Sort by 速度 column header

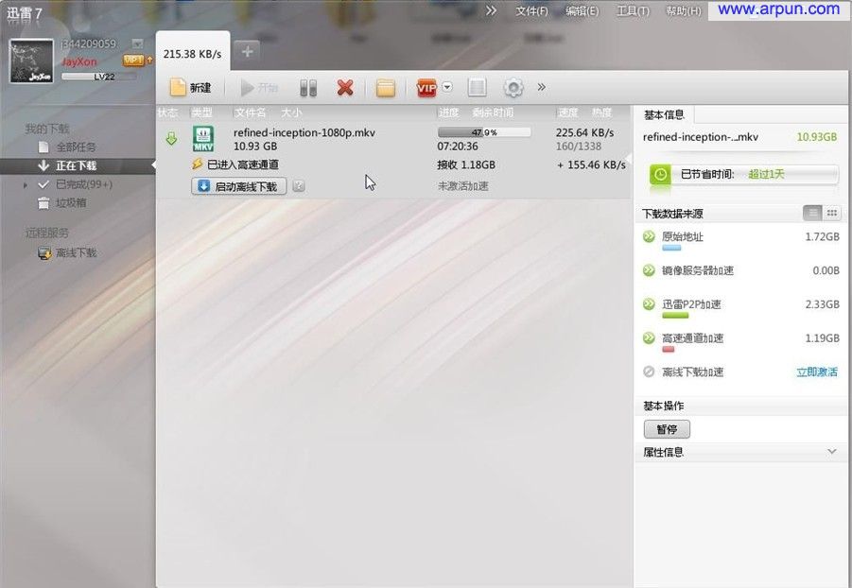(567, 112)
